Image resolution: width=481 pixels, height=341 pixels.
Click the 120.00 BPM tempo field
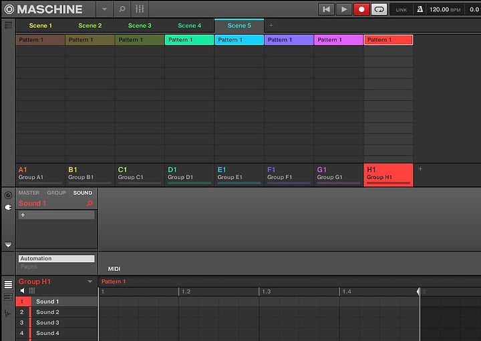445,9
